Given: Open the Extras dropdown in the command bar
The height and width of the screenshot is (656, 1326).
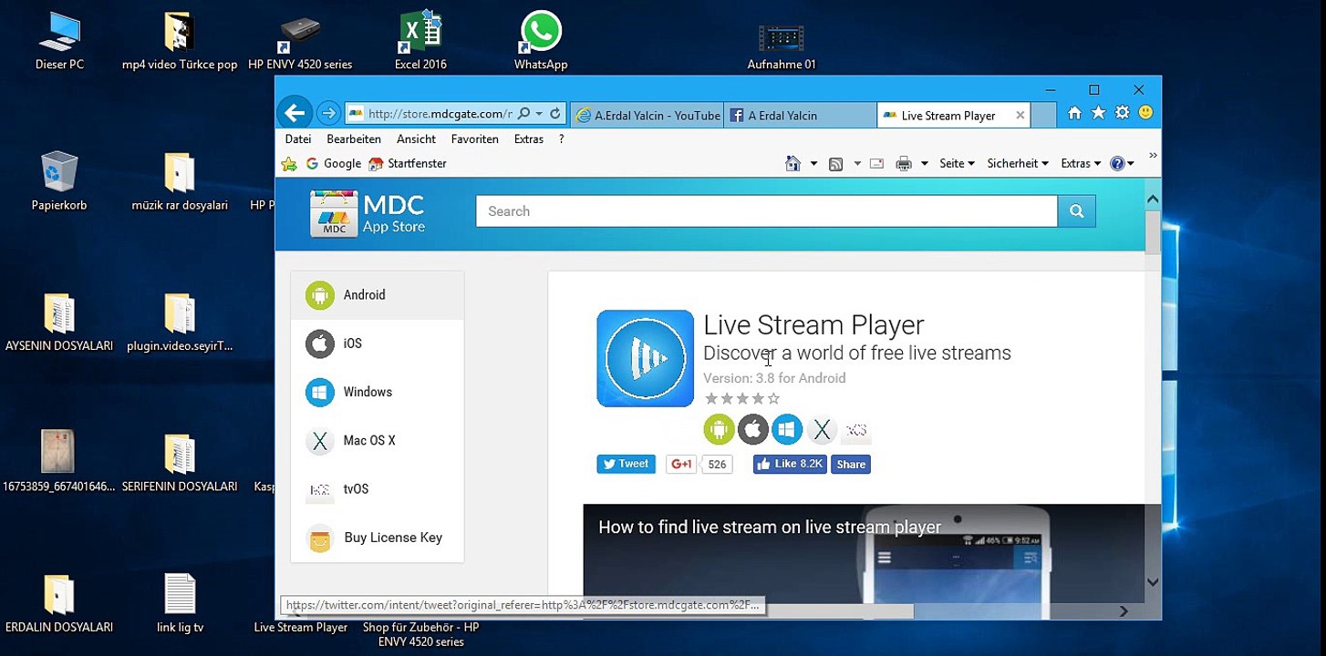Looking at the screenshot, I should coord(1081,164).
